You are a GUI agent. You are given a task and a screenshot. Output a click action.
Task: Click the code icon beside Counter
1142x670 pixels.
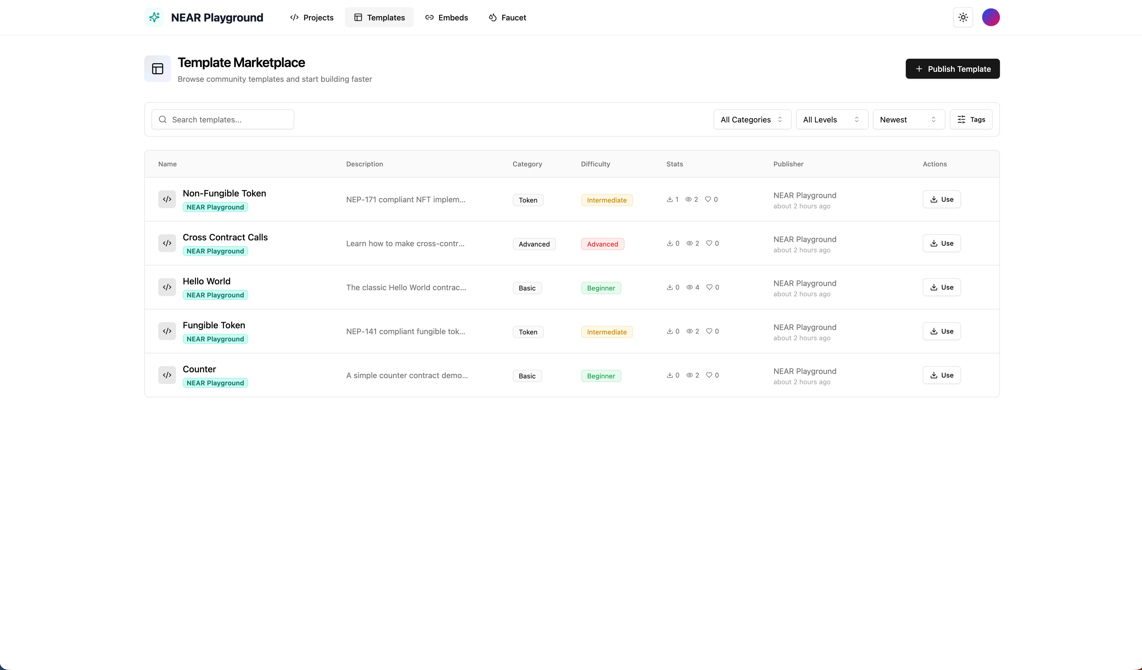(x=167, y=375)
